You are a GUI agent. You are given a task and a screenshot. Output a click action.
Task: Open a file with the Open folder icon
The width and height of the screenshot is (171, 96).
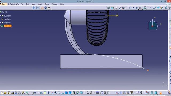(x=5, y=93)
